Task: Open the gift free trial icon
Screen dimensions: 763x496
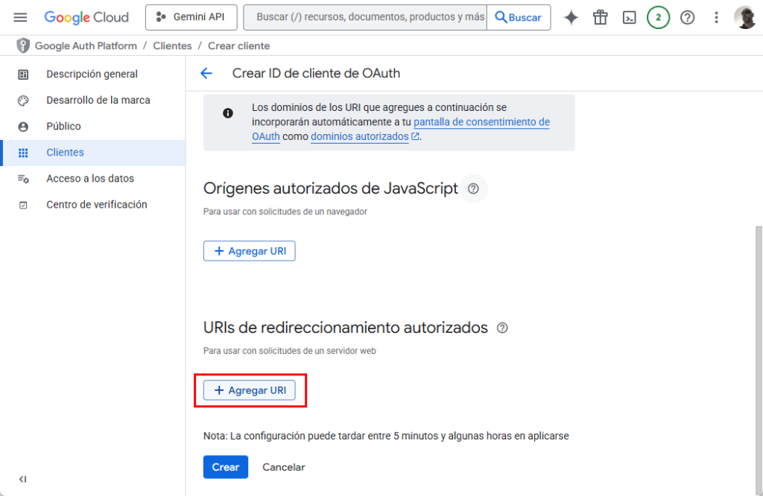Action: pos(600,17)
